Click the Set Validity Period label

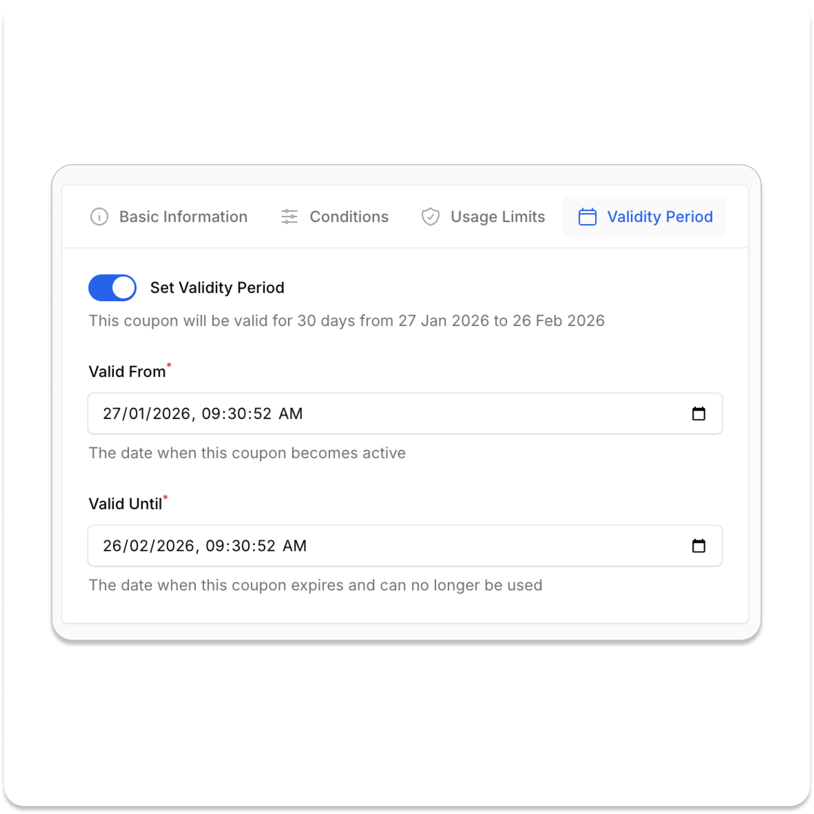click(x=217, y=288)
